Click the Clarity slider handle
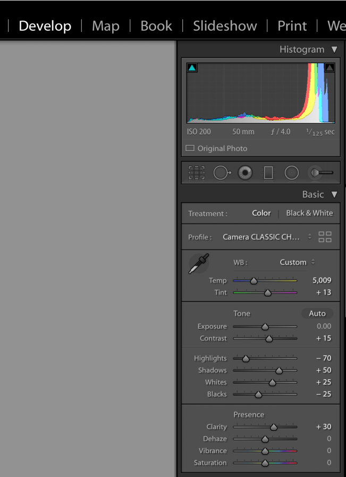Screen dimensions: 346x477 click(274, 427)
